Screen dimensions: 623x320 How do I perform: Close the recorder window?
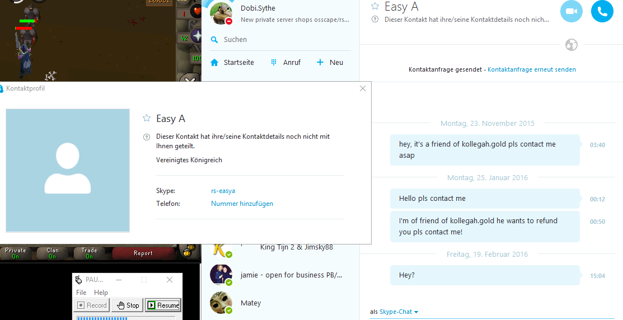coord(169,280)
